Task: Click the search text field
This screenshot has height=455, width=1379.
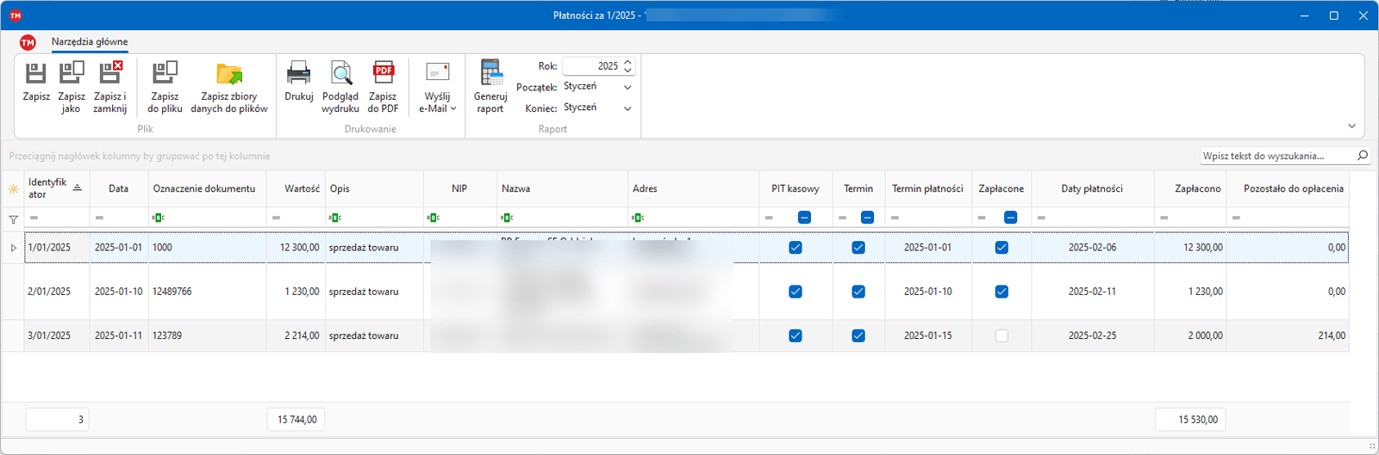Action: click(x=1277, y=156)
